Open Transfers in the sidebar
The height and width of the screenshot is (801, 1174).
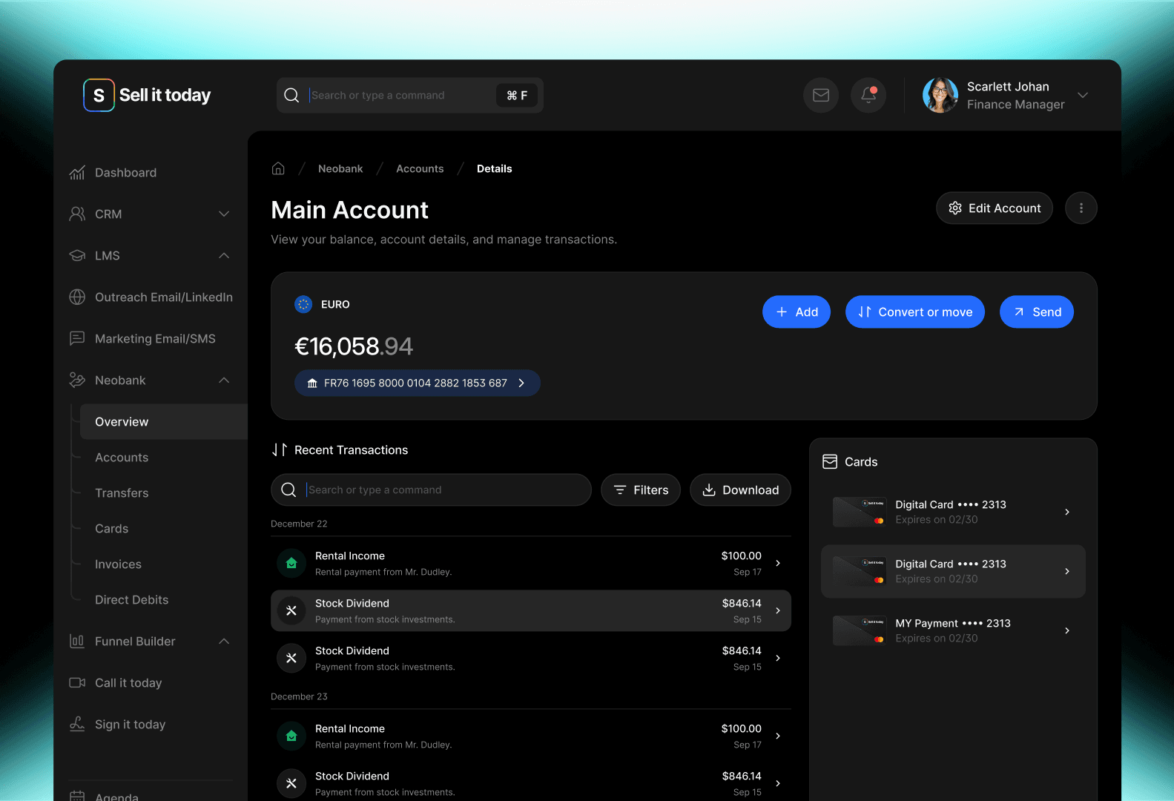pos(122,493)
